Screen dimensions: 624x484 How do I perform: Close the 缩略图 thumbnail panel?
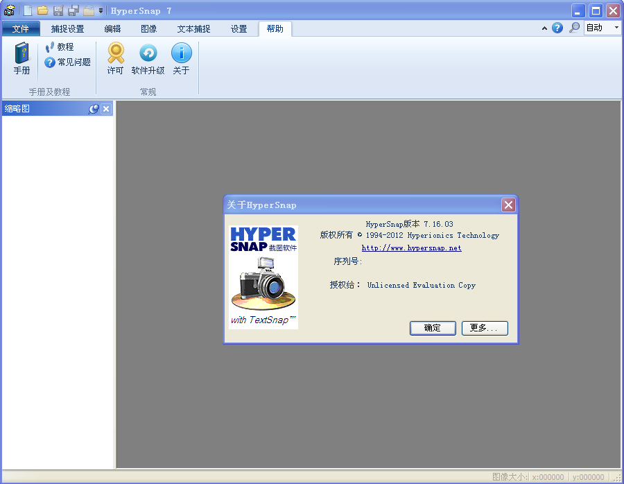[x=106, y=109]
